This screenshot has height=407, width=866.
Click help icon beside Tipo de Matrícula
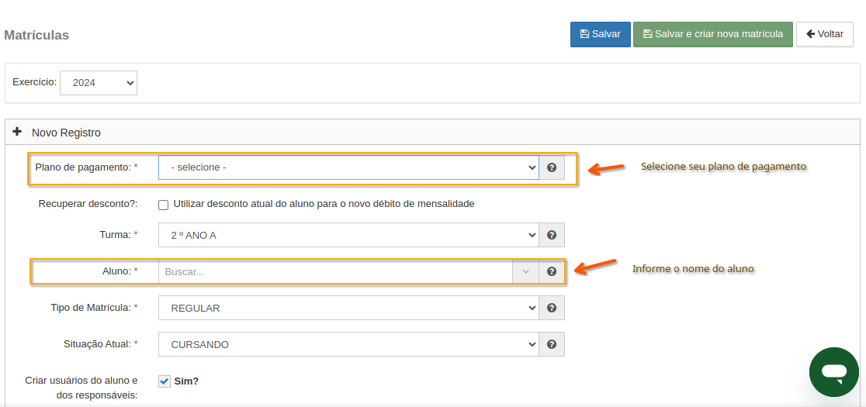[552, 308]
